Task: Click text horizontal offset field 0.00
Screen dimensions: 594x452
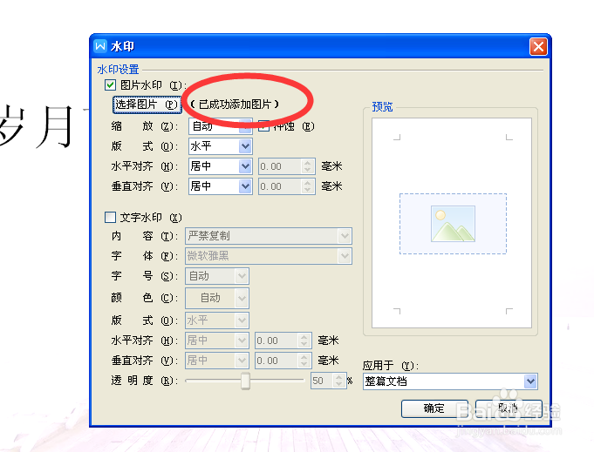Action: 277,341
